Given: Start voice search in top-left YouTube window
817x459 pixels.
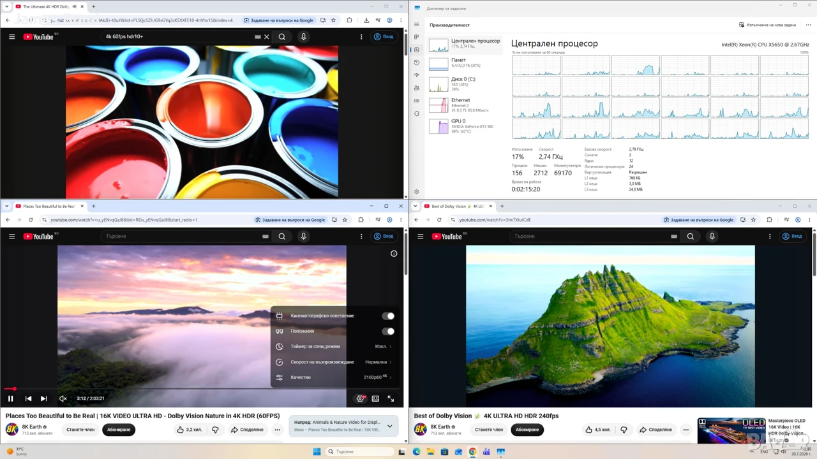Looking at the screenshot, I should tap(304, 37).
